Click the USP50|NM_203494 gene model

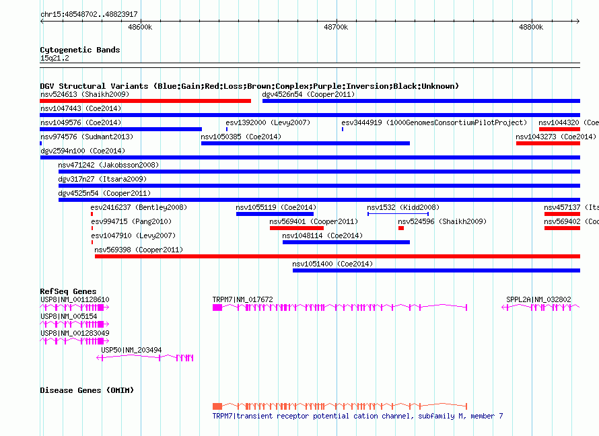click(145, 358)
